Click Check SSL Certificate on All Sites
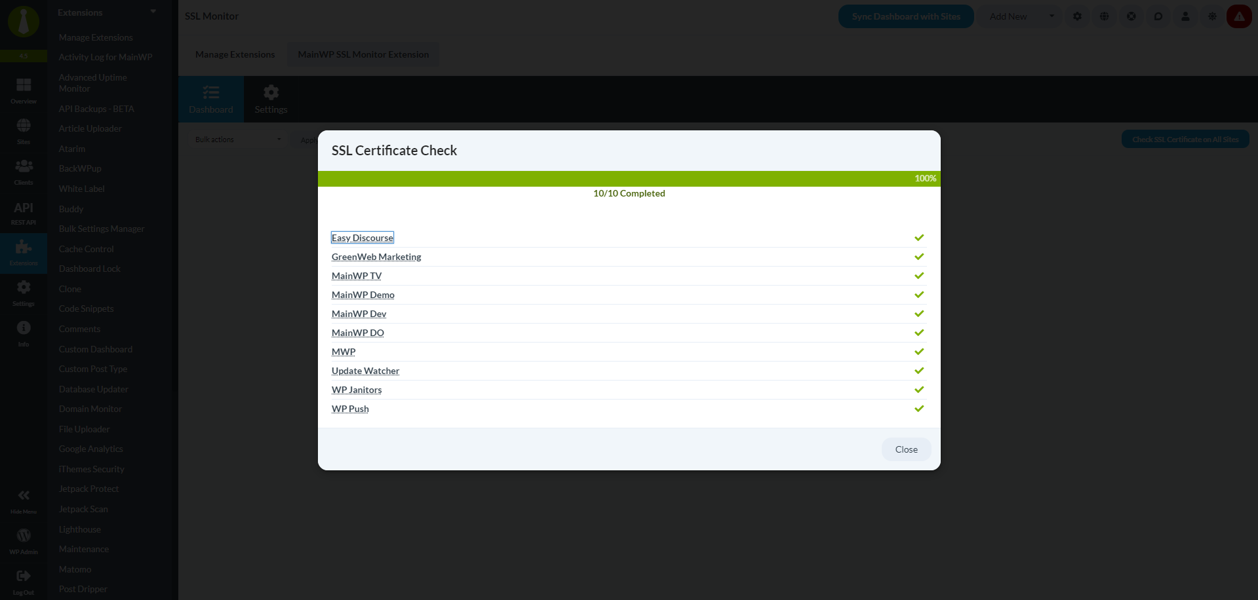 pos(1185,140)
